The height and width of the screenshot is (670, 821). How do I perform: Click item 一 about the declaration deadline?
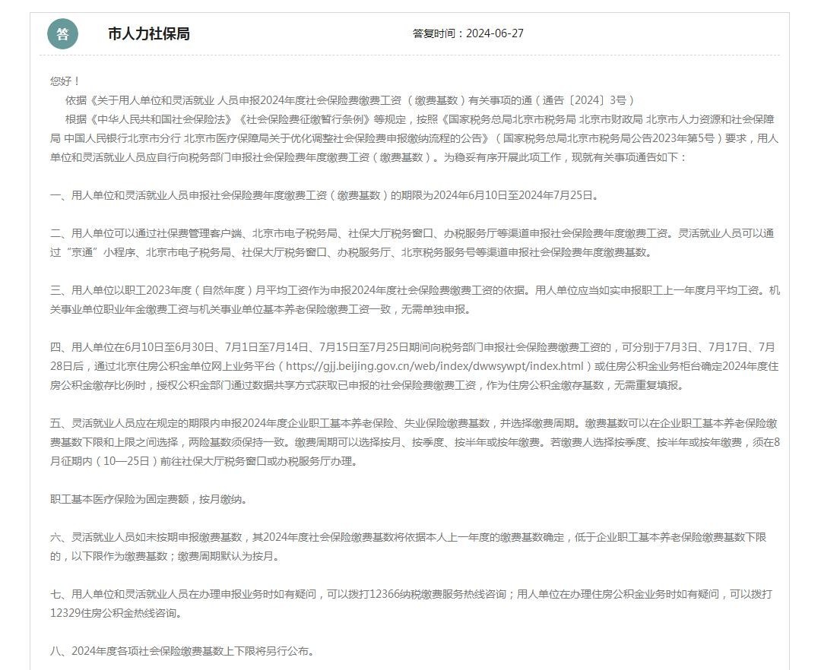(x=325, y=195)
